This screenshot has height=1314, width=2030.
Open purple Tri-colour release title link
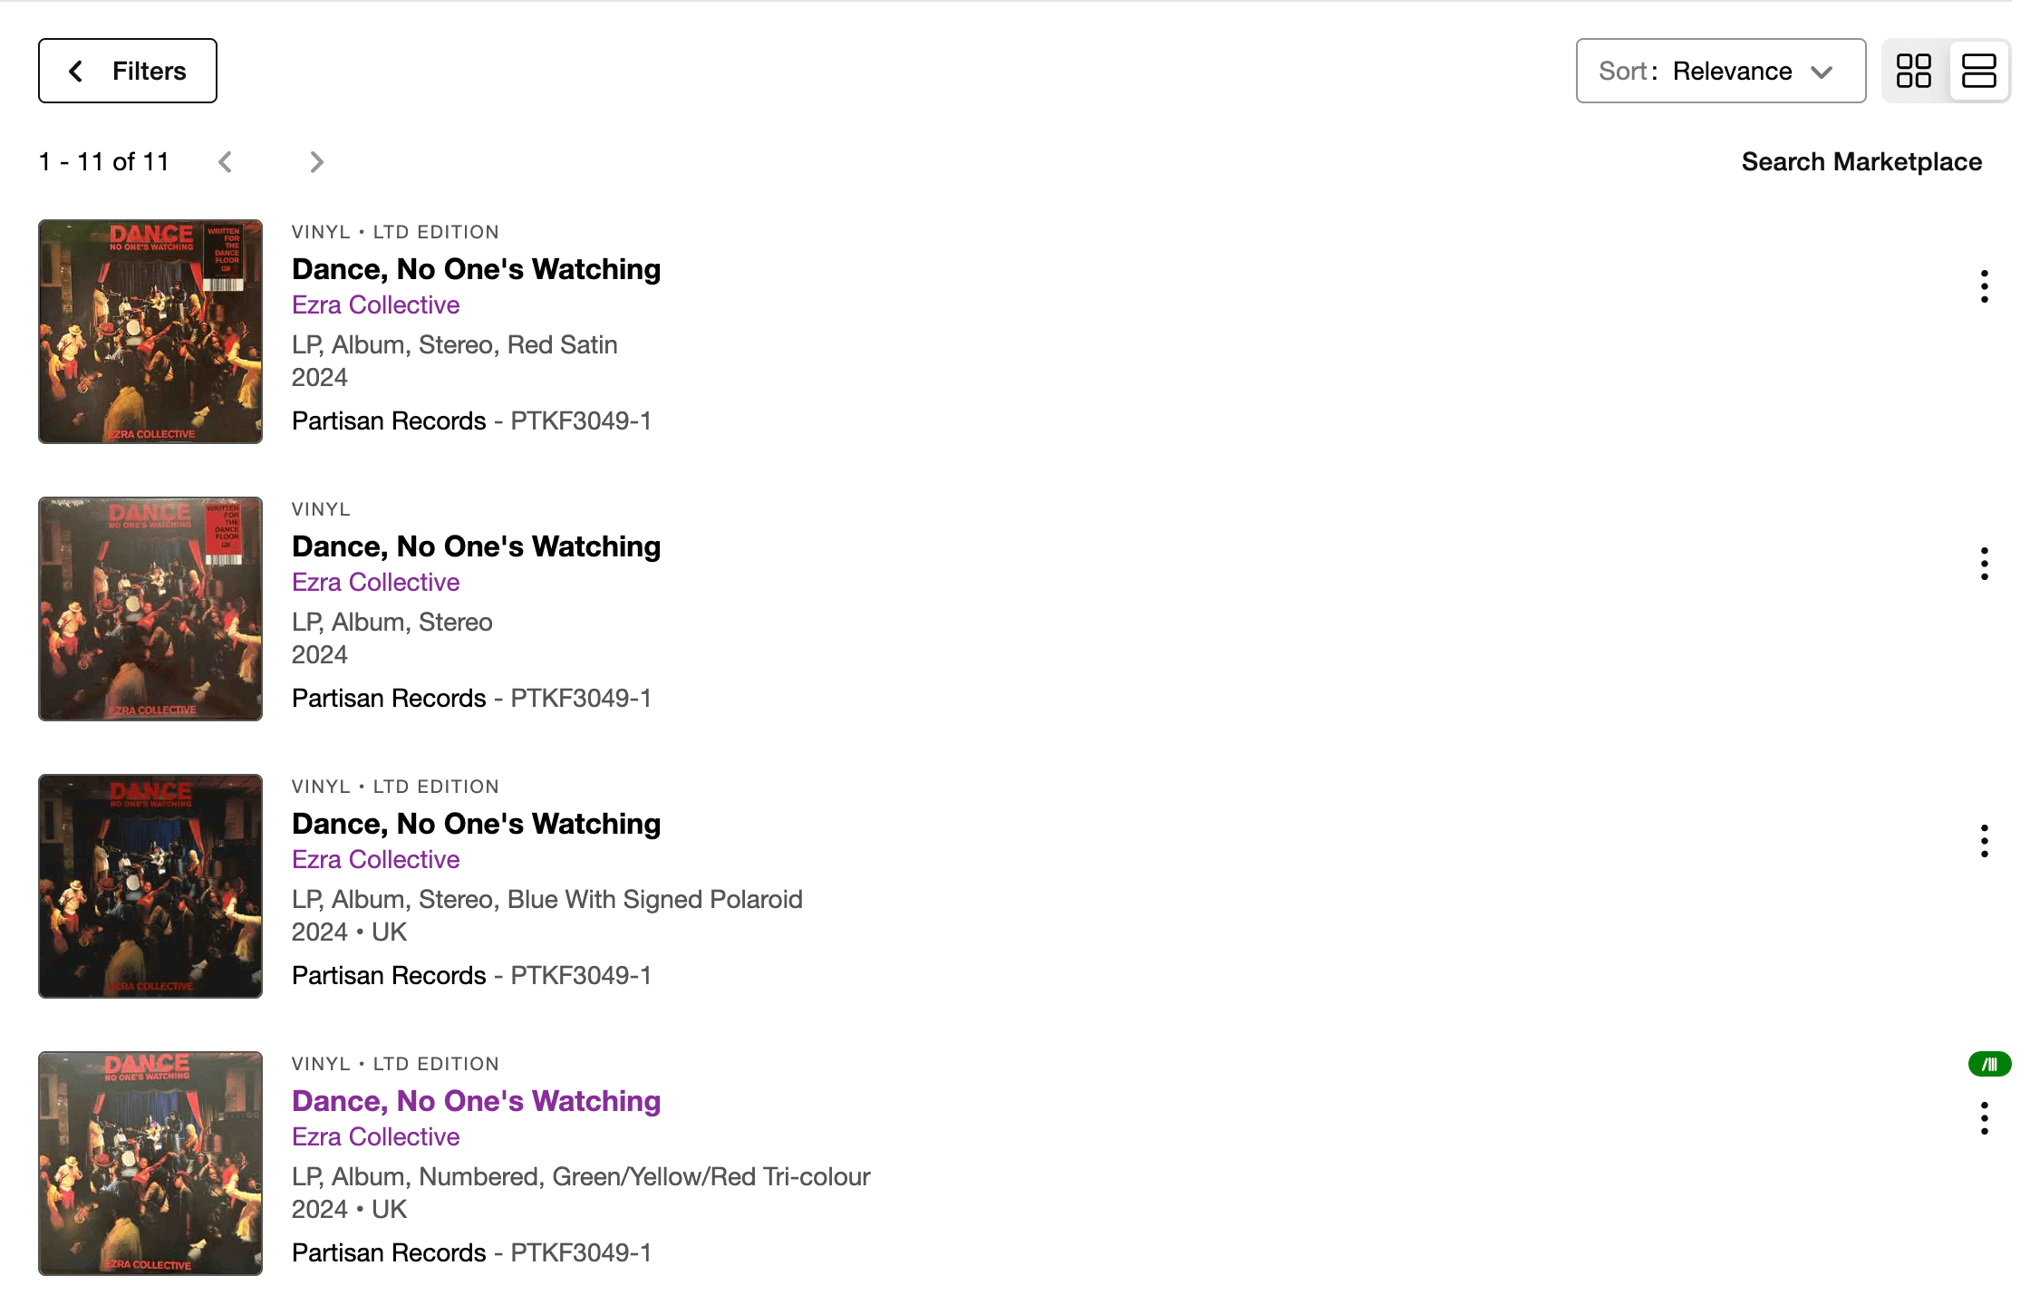pyautogui.click(x=477, y=1101)
